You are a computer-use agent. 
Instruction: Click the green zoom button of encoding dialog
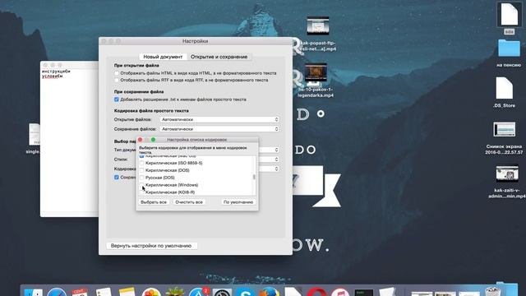[x=154, y=140]
